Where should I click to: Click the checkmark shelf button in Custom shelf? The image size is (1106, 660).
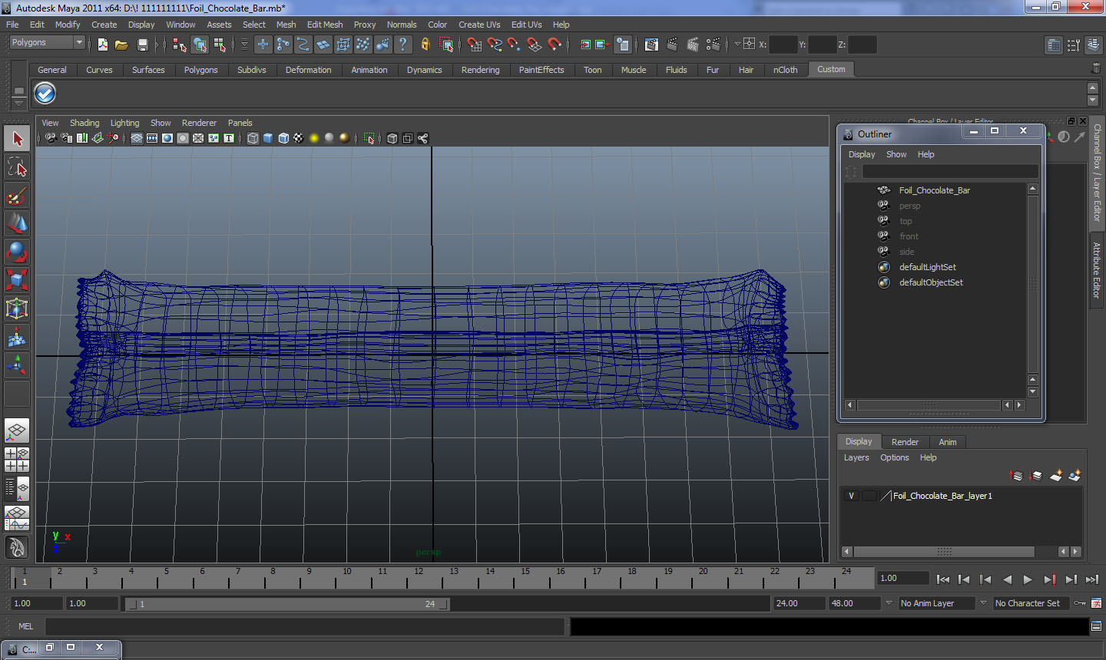45,94
